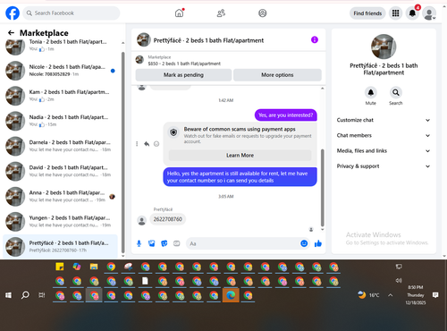This screenshot has width=447, height=331.
Task: Send a thumbs-up like
Action: click(x=318, y=243)
